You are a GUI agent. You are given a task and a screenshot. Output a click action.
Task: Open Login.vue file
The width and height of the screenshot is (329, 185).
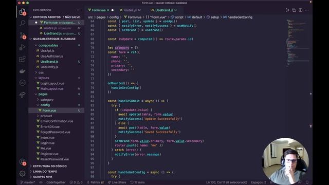point(47,143)
